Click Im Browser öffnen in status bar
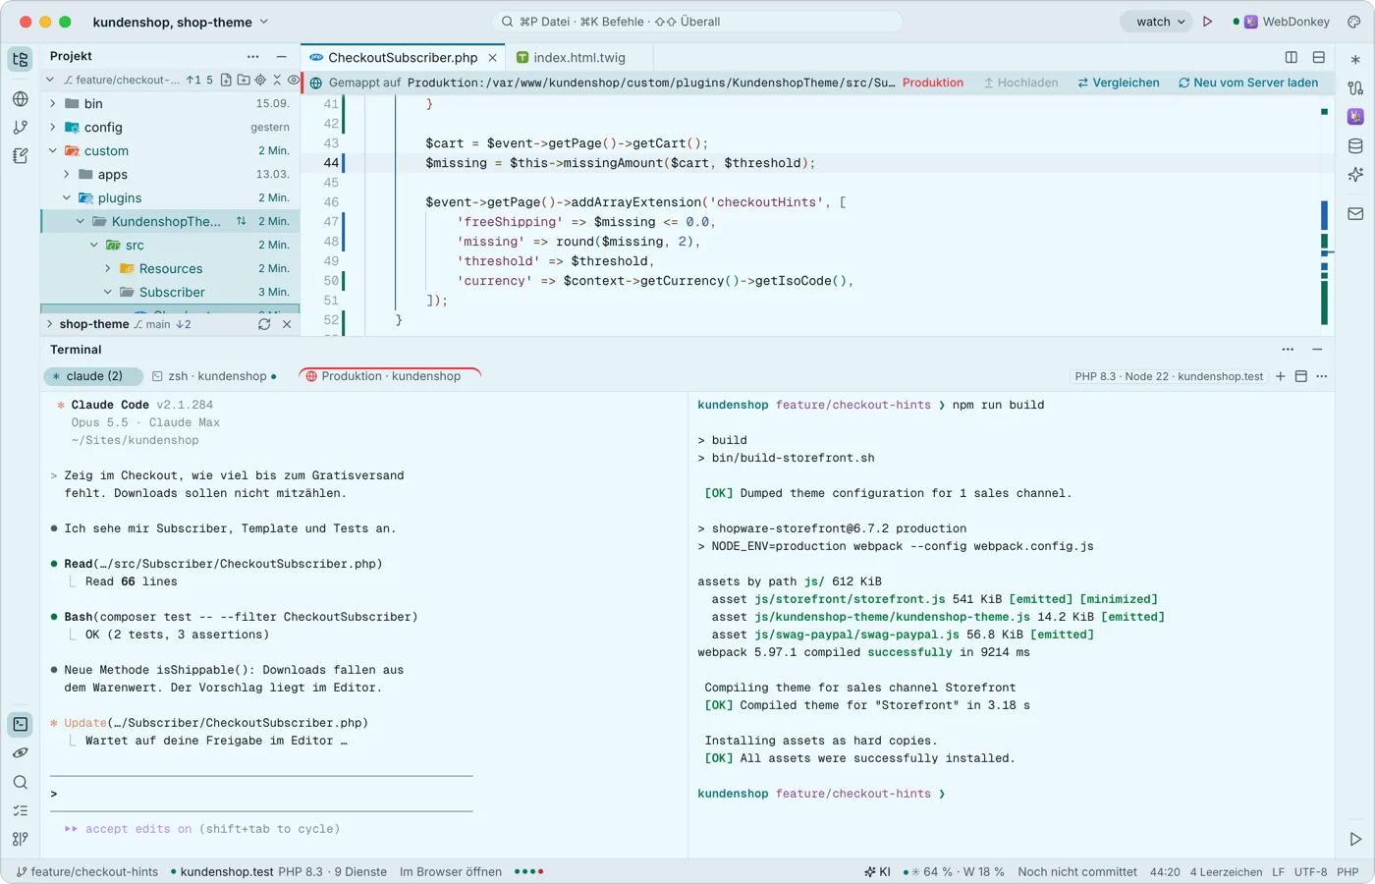The width and height of the screenshot is (1375, 884). (x=451, y=872)
